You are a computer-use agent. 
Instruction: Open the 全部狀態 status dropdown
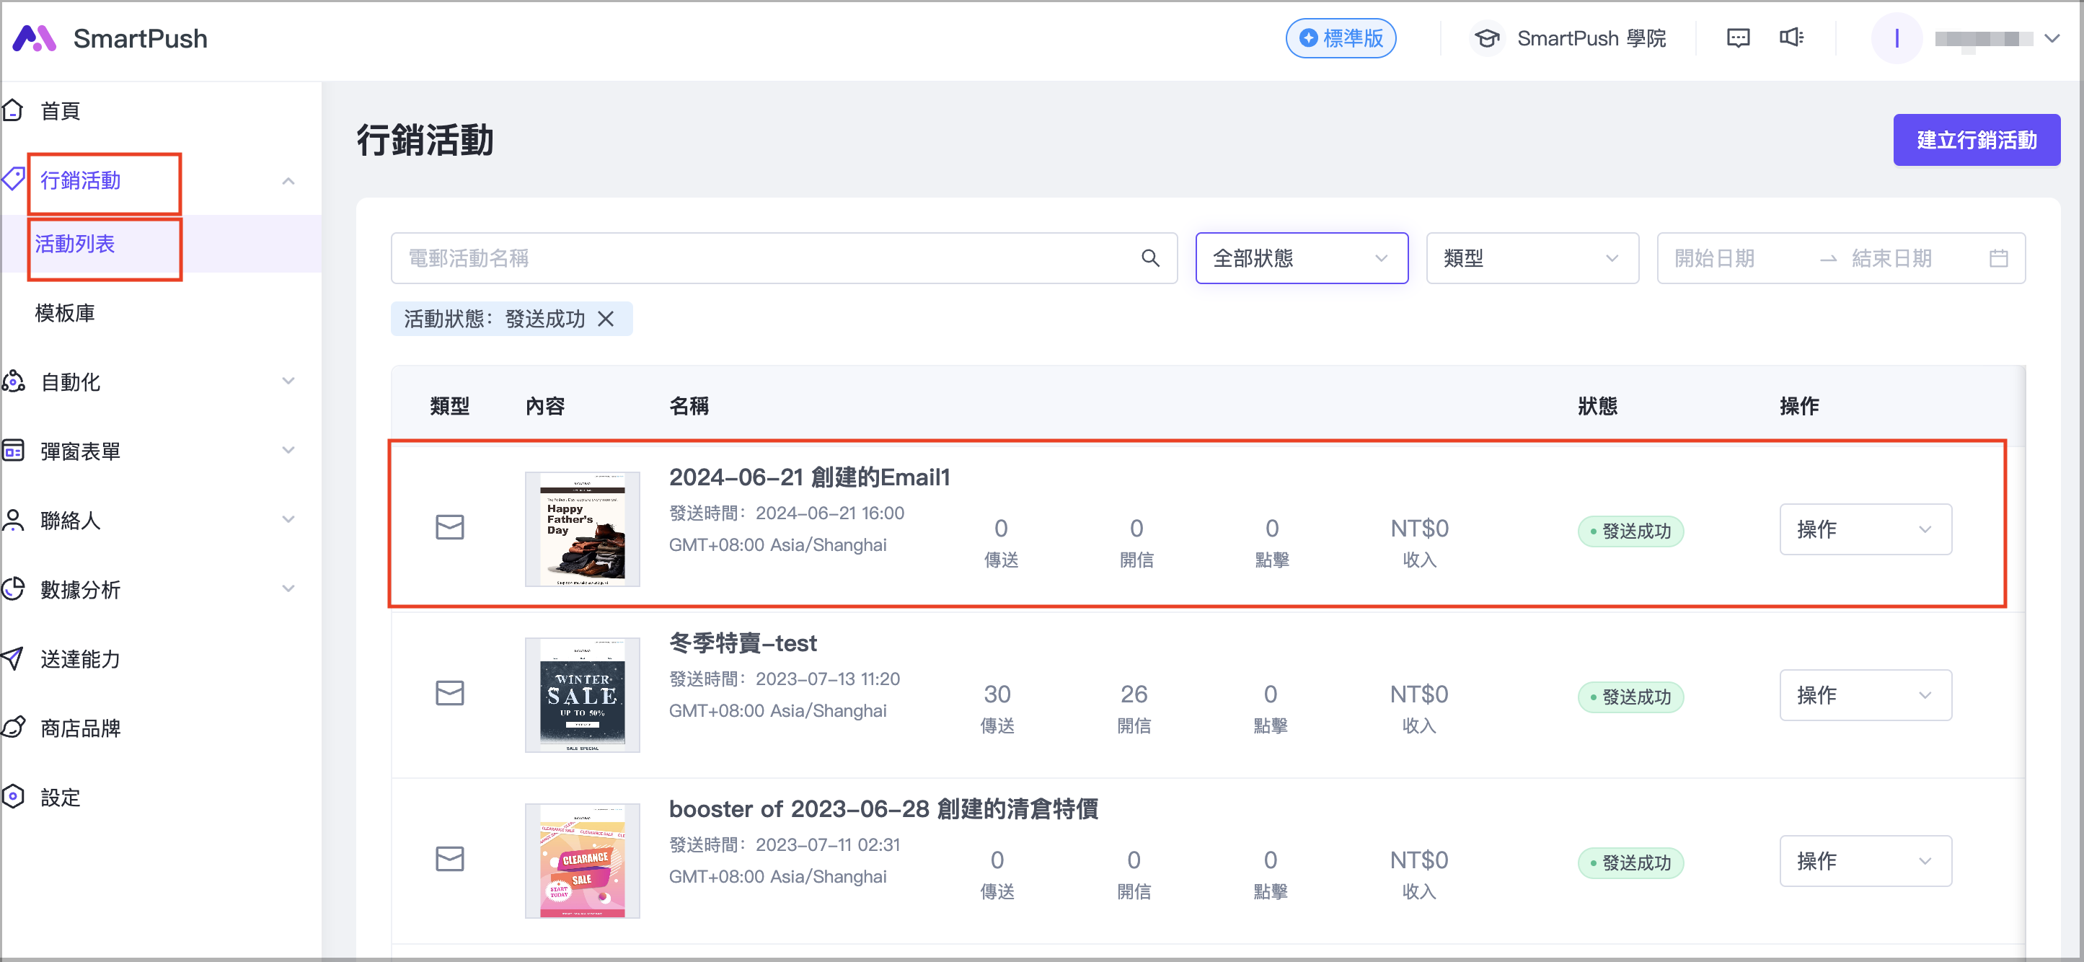click(1301, 258)
